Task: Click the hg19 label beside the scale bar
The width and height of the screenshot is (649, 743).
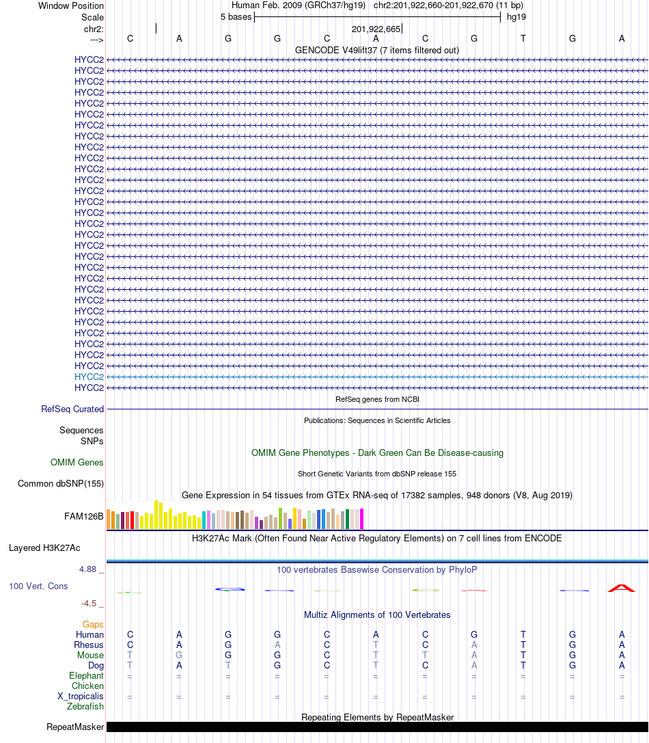Action: [x=516, y=17]
